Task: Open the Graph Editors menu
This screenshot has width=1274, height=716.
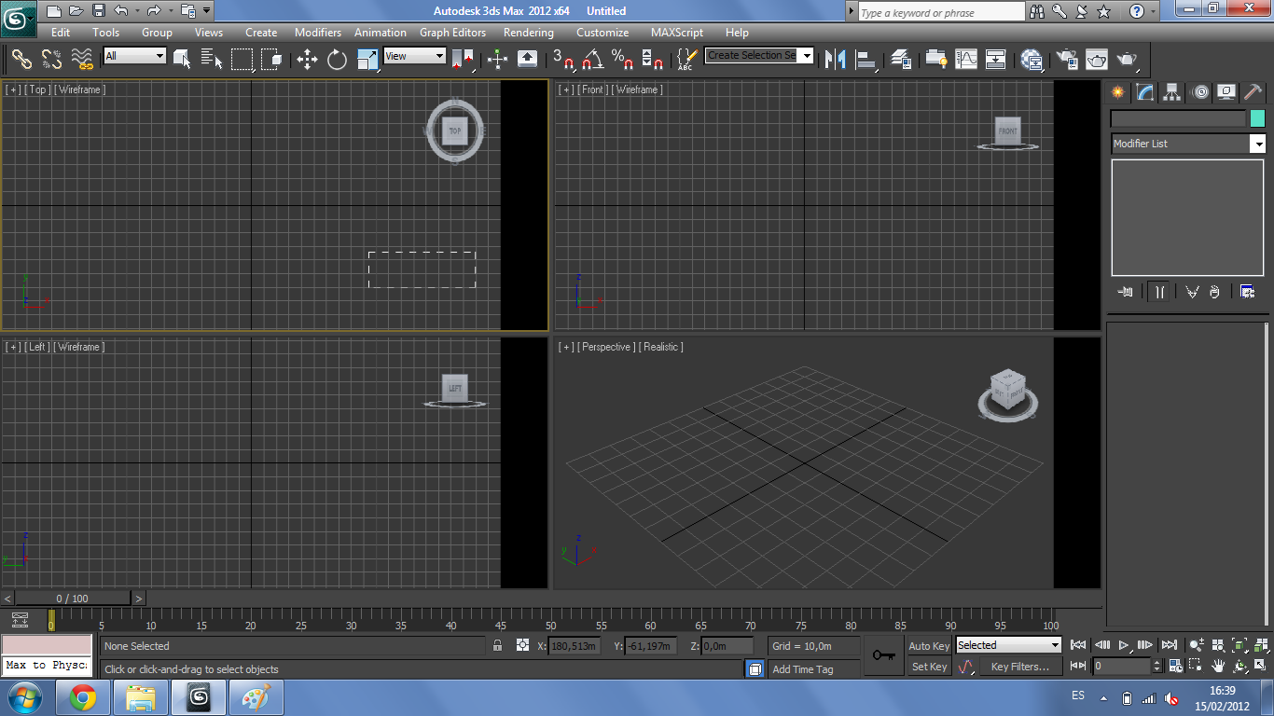Action: click(x=452, y=33)
